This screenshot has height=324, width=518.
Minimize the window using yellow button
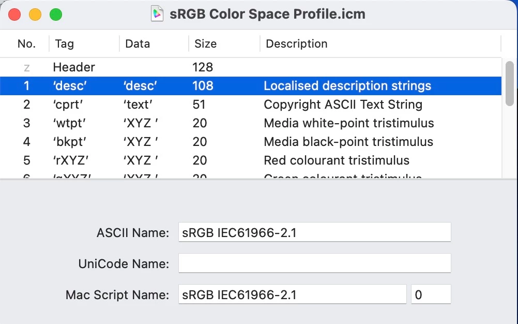35,14
